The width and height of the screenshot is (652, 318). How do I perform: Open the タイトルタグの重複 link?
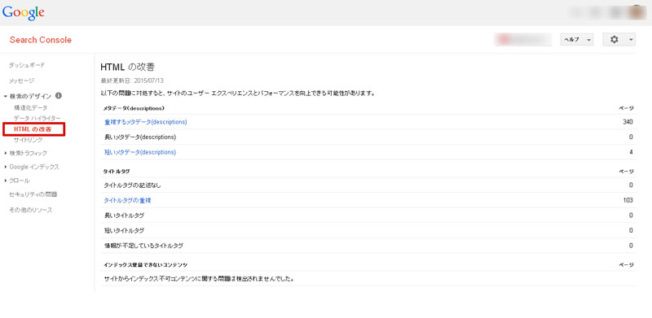tap(127, 201)
